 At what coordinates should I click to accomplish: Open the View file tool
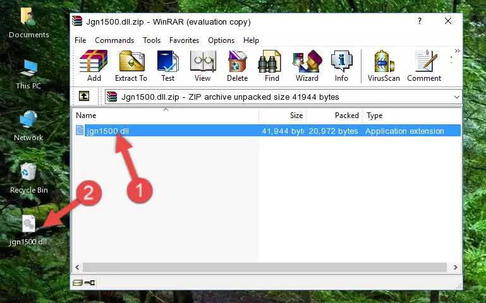click(203, 66)
